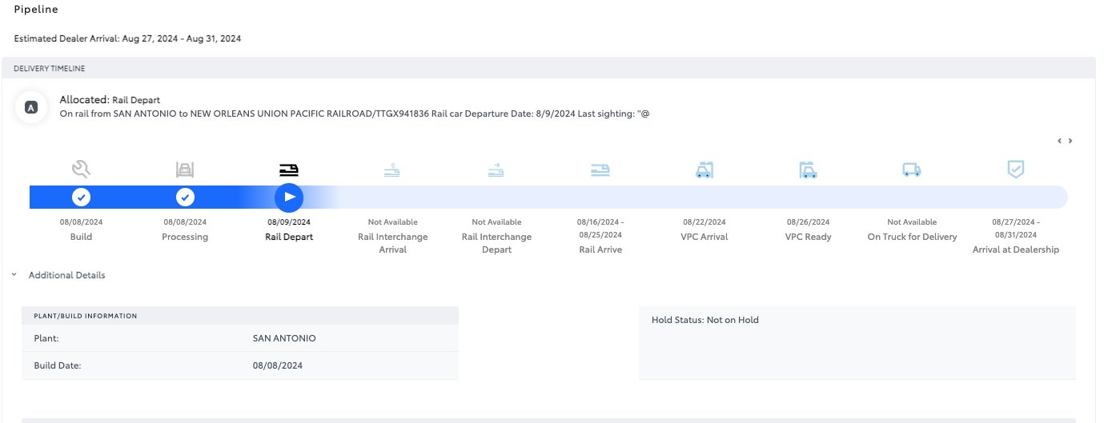Click the VPC Arrival vehicle icon
Screen dimensions: 1120x423
[x=705, y=170]
